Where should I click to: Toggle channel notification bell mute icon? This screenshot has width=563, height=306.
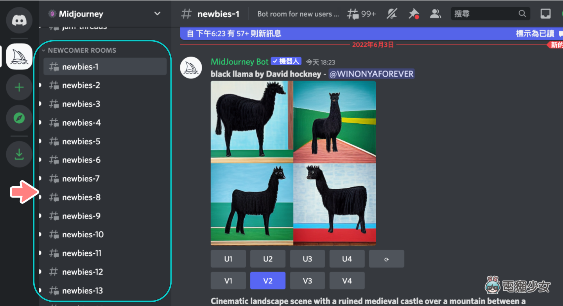392,14
